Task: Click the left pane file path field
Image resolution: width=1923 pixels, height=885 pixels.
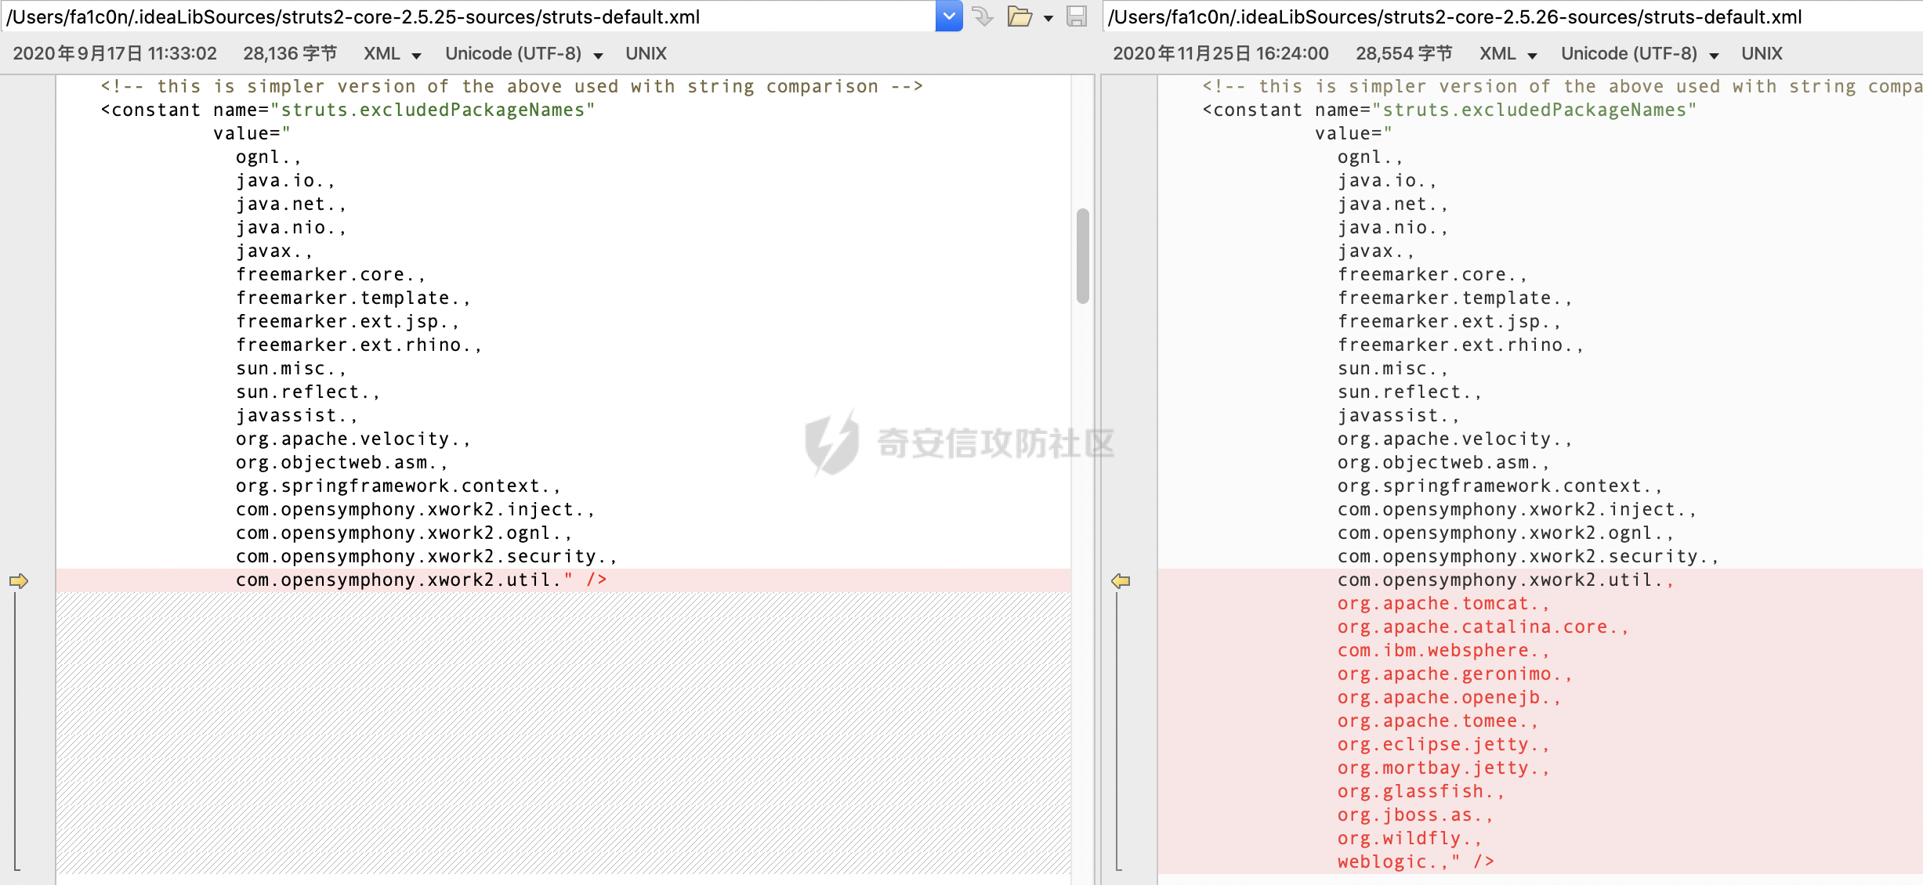Action: 469,16
